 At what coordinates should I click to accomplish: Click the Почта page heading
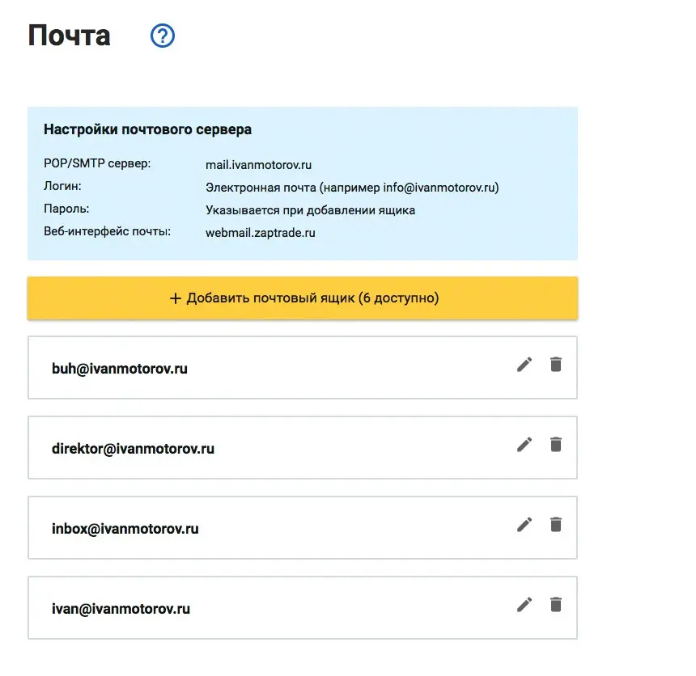point(70,36)
